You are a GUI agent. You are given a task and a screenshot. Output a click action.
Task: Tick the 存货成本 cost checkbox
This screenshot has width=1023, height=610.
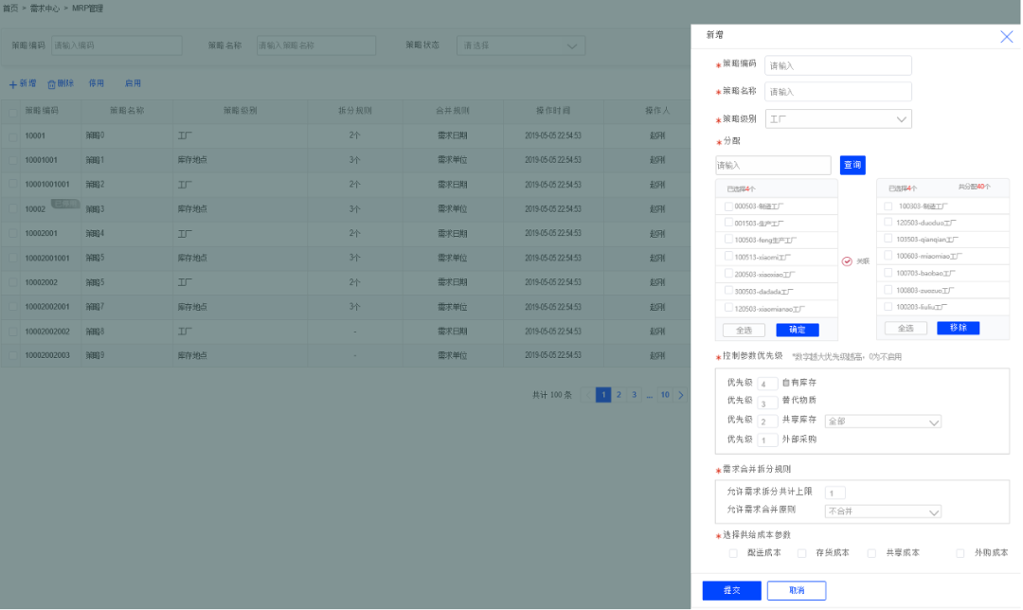coord(802,553)
